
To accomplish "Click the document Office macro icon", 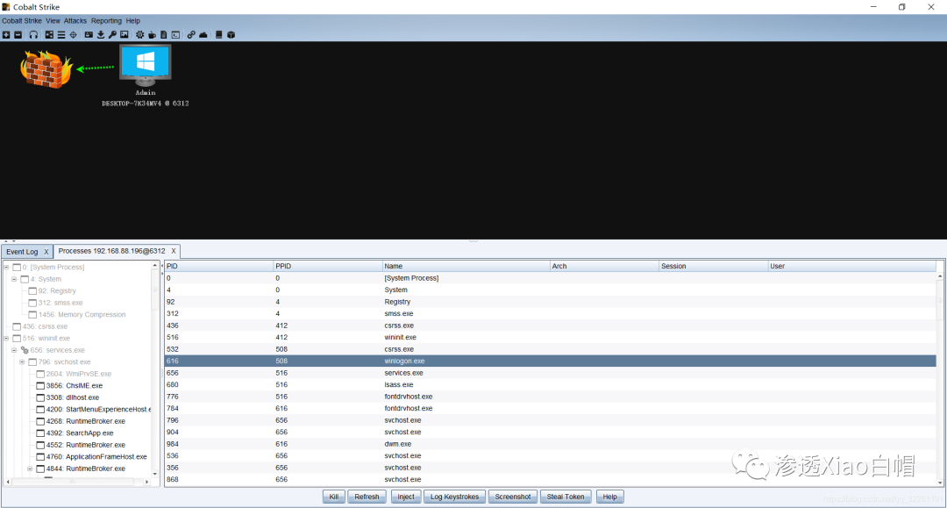I will tap(164, 35).
